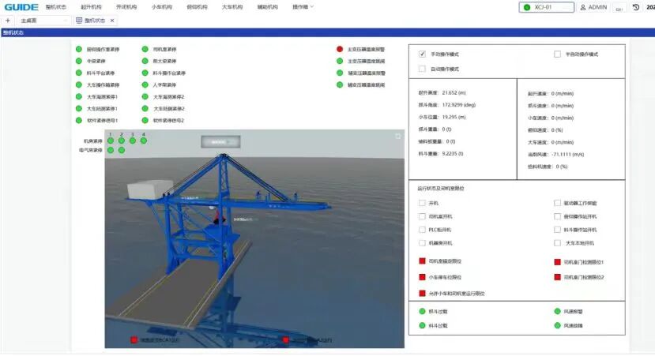Click the fullscreen icon on 3D crane view
Image resolution: width=655 pixels, height=356 pixels.
[x=397, y=137]
